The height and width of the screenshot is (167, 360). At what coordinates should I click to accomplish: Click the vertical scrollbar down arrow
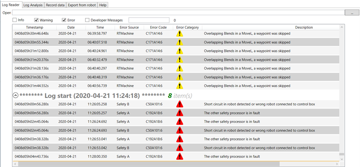point(342,159)
